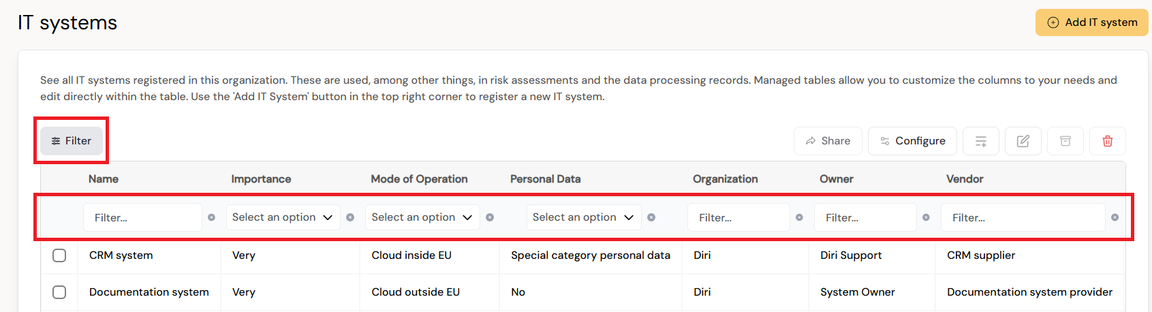Viewport: 1152px width, 312px height.
Task: Click the edit pencil icon
Action: 1023,141
